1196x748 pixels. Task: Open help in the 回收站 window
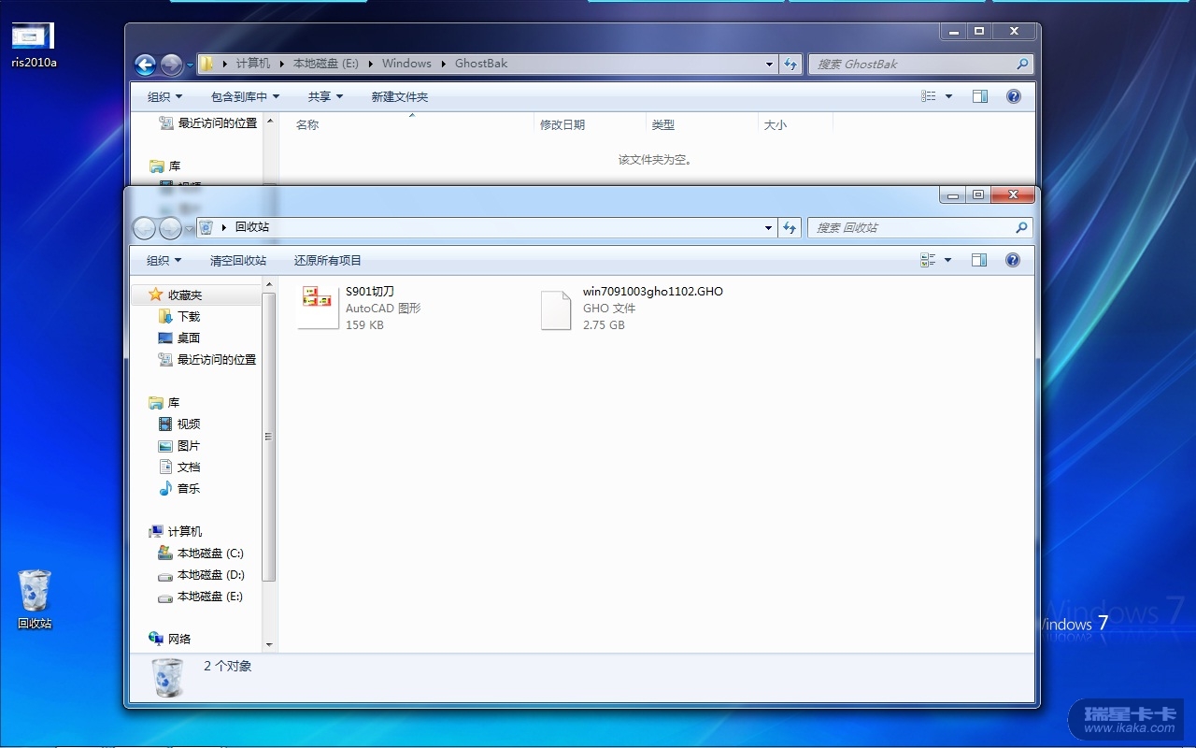coord(1013,260)
